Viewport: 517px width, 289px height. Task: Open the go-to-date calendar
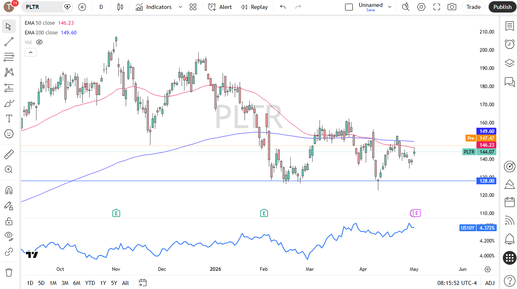click(x=142, y=283)
